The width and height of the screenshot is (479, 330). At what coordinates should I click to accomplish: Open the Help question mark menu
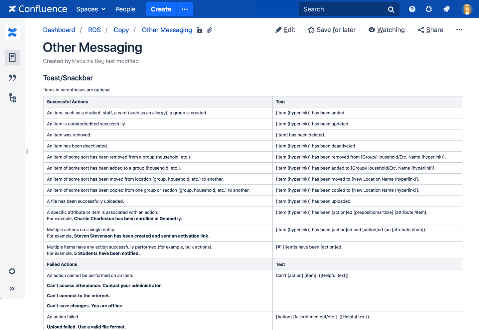pos(412,9)
